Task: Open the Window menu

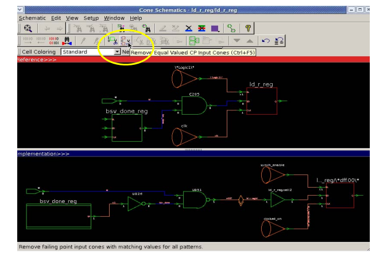Action: 114,18
